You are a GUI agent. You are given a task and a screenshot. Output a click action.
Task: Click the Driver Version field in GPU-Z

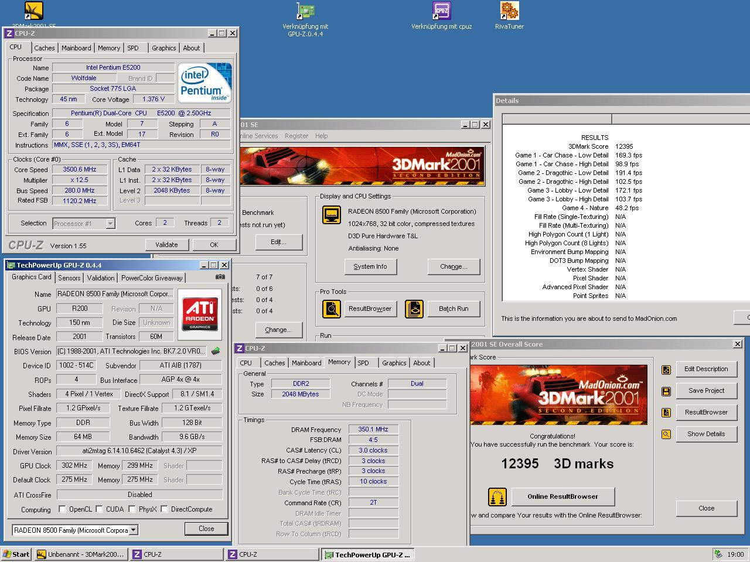pyautogui.click(x=139, y=451)
